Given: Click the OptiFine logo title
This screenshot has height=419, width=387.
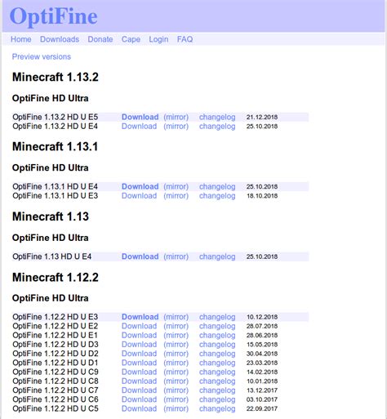Looking at the screenshot, I should (54, 16).
